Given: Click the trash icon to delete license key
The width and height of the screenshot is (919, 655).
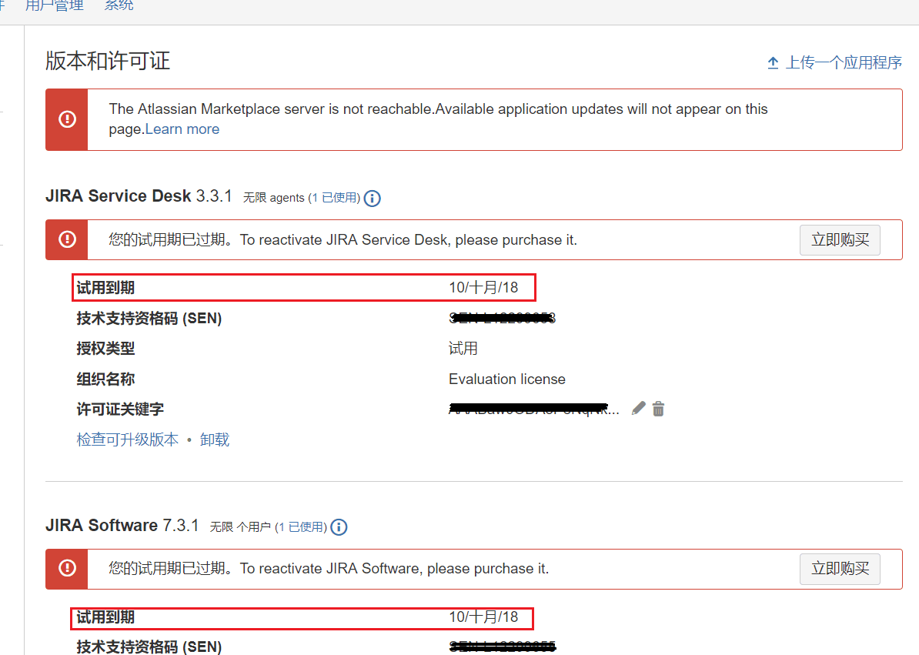Looking at the screenshot, I should pyautogui.click(x=659, y=409).
